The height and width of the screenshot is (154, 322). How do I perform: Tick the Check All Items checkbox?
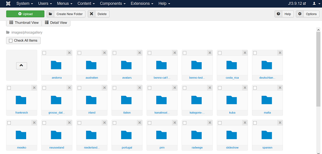[x=11, y=41]
